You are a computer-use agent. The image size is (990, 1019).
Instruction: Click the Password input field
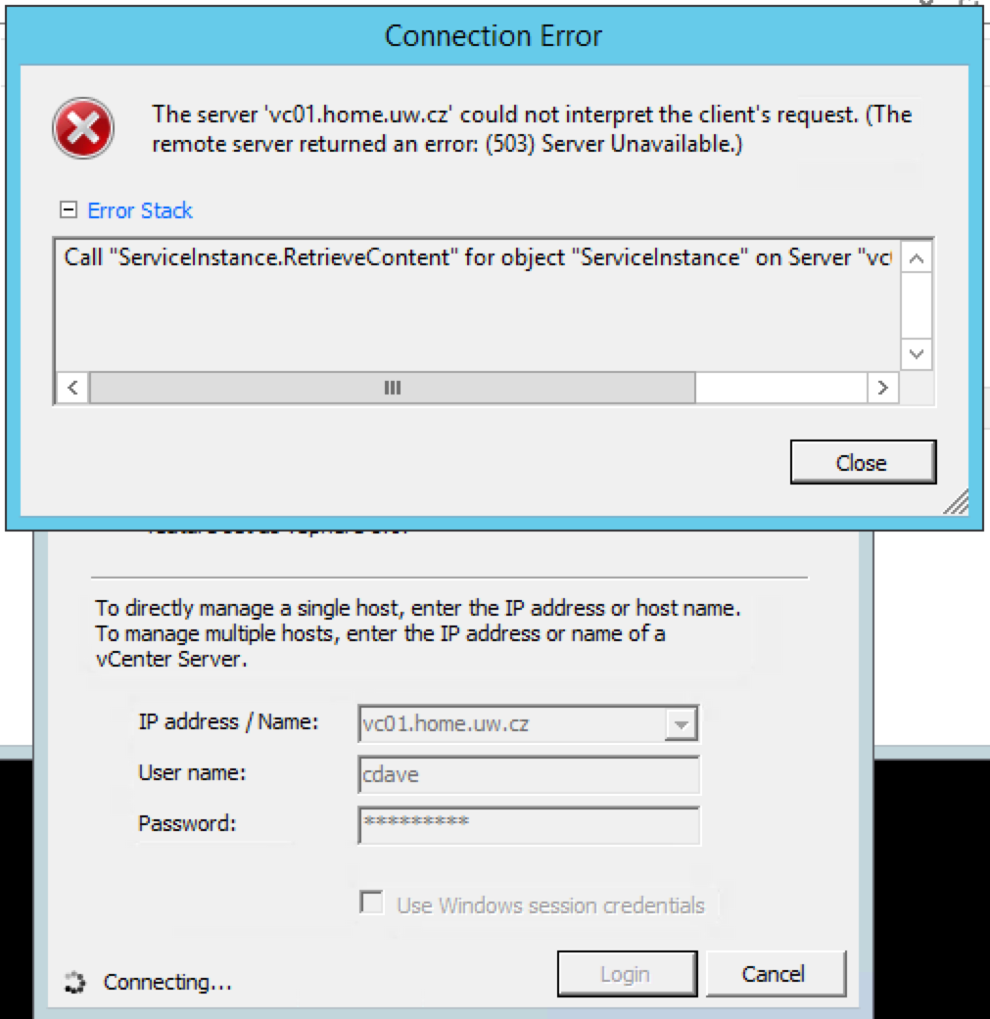pyautogui.click(x=529, y=825)
